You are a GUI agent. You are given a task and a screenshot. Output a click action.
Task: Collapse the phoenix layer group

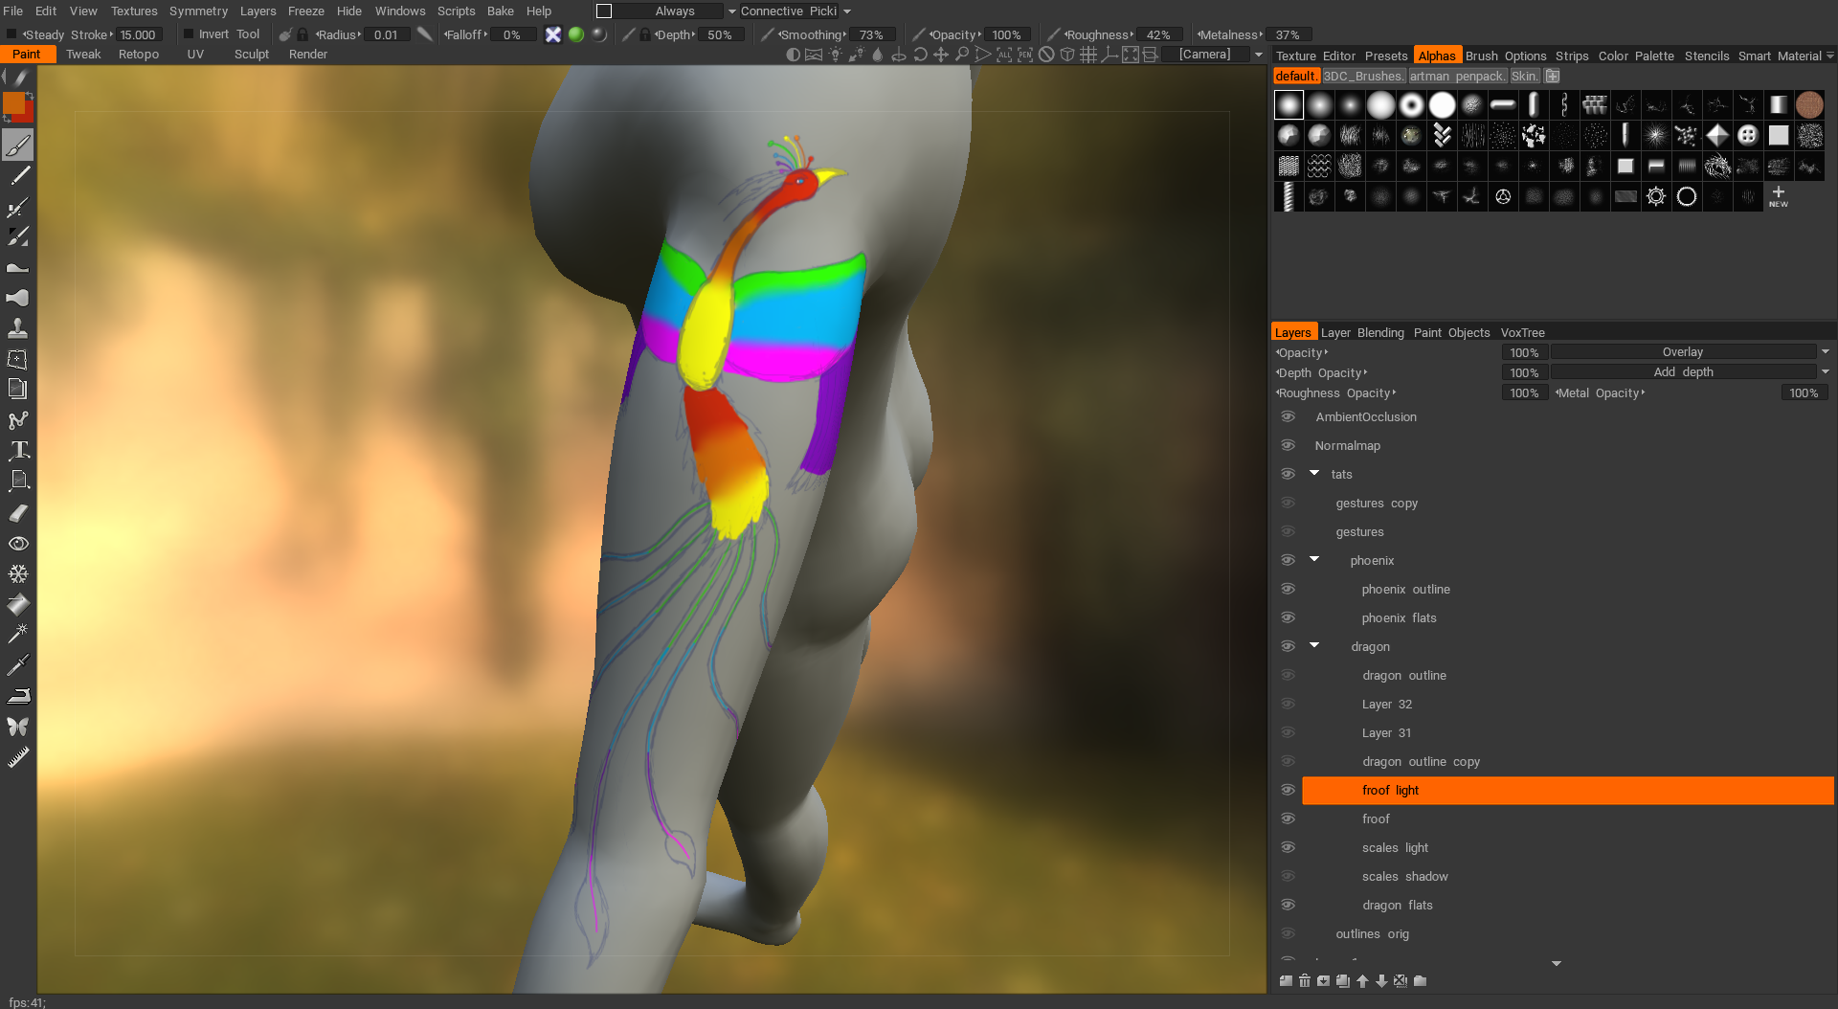[1314, 560]
